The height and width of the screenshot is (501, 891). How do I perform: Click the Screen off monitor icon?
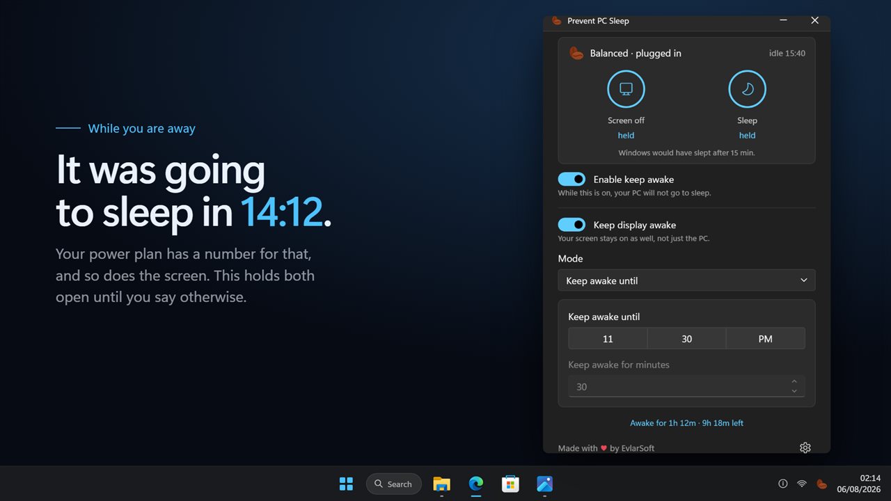click(626, 89)
